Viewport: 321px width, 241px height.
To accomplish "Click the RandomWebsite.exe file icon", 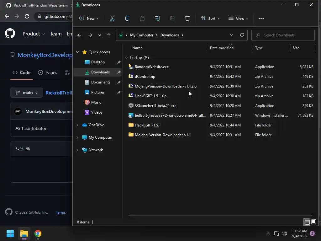I will pyautogui.click(x=131, y=67).
